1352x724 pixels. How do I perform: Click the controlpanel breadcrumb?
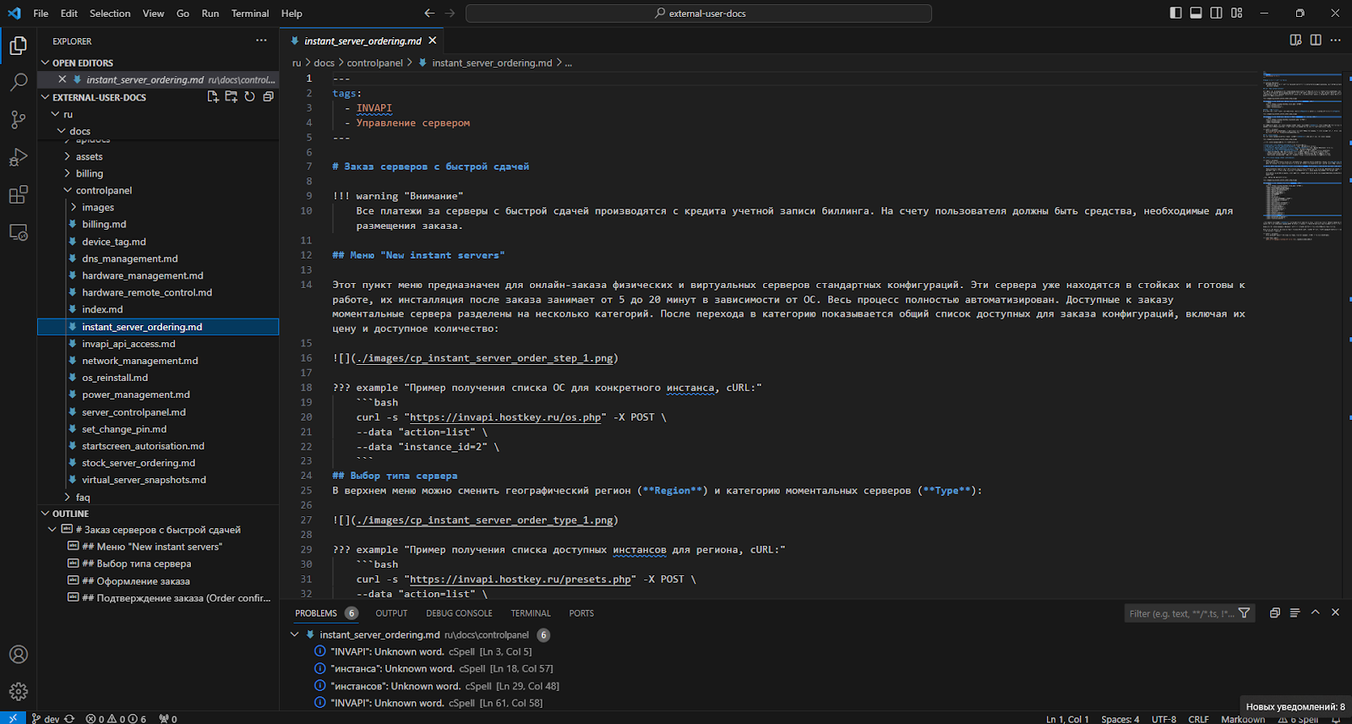374,63
